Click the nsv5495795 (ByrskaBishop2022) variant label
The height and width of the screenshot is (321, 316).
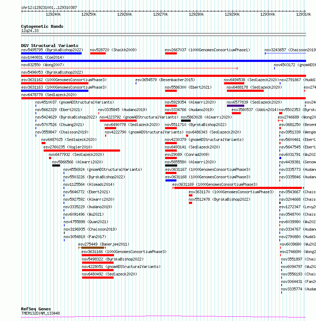pyautogui.click(x=52, y=50)
